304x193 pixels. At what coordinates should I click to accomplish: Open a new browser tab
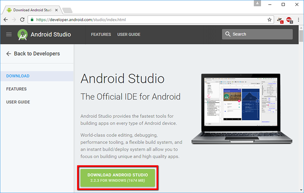click(x=67, y=10)
